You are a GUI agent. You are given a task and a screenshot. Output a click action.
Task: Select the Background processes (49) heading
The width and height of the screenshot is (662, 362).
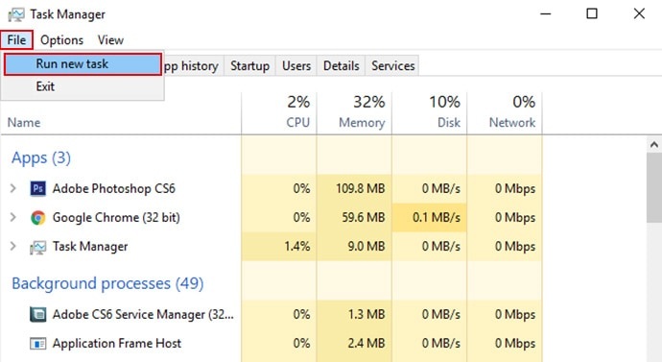[x=107, y=283]
